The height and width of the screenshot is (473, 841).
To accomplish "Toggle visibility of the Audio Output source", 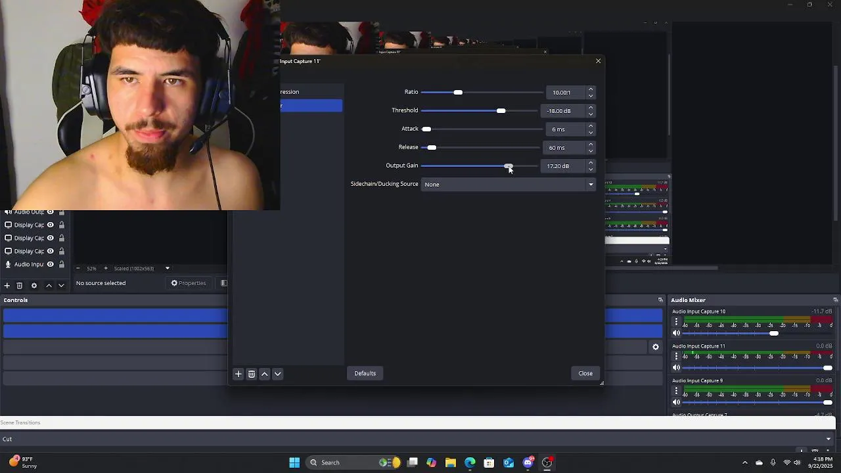I will [x=50, y=212].
